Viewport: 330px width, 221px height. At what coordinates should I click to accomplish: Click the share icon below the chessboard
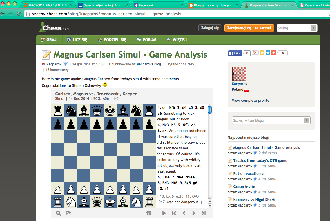coord(68,213)
